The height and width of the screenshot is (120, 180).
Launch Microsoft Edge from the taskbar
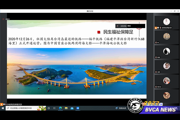[60, 108]
